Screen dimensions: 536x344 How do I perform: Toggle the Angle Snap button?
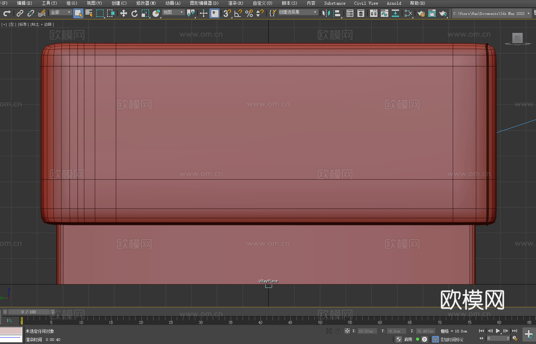(x=238, y=13)
